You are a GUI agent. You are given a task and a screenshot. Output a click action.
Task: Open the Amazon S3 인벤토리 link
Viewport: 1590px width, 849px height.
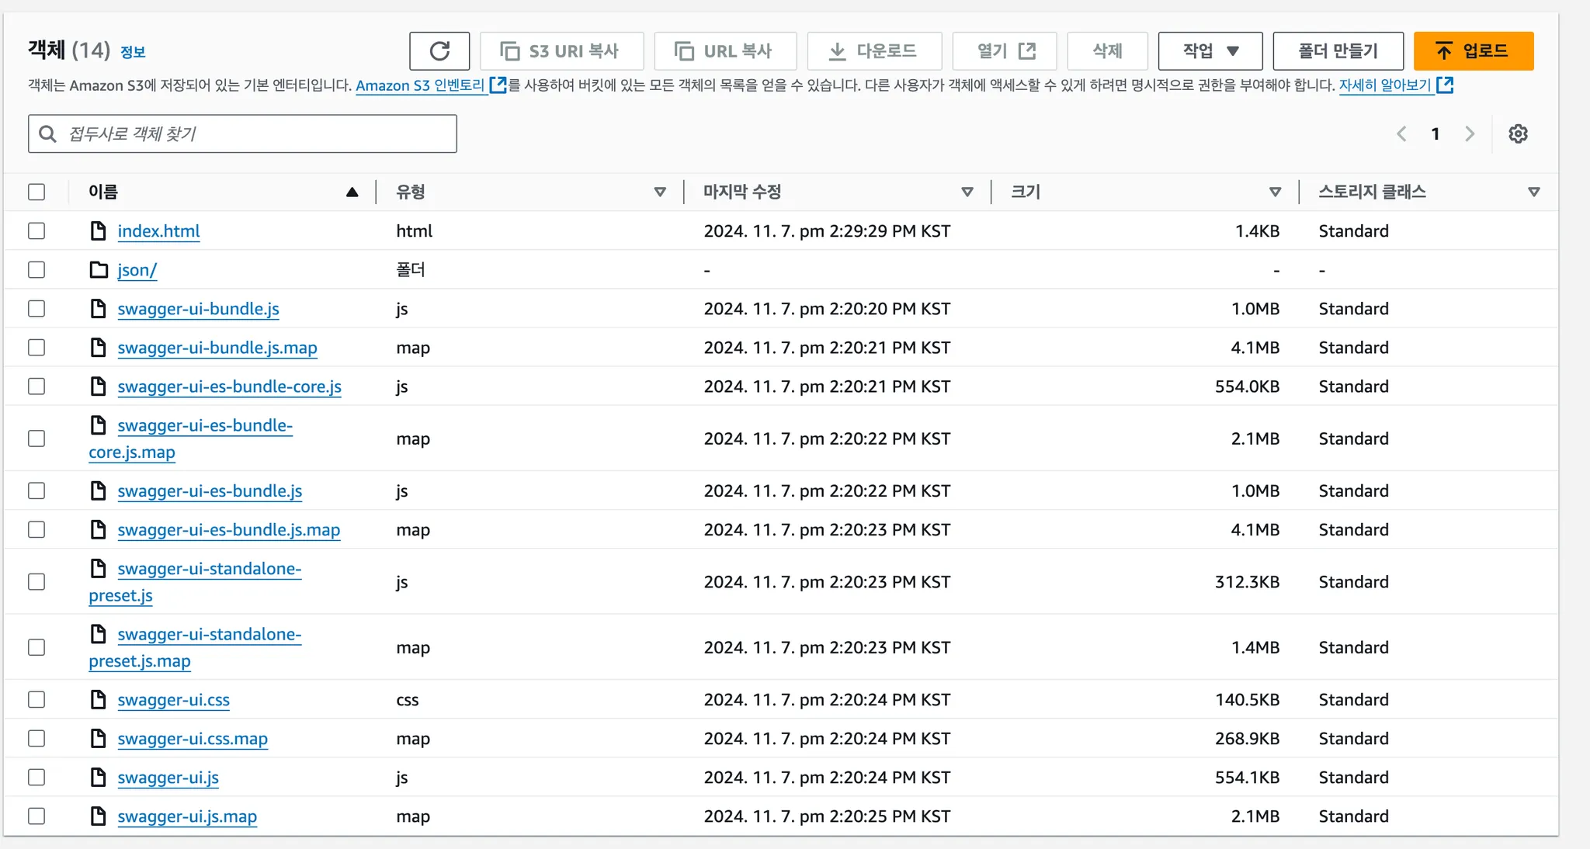(421, 85)
